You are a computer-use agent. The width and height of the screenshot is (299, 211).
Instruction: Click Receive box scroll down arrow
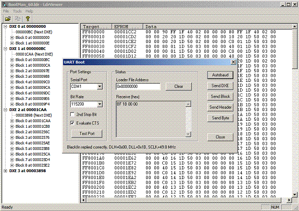188,135
